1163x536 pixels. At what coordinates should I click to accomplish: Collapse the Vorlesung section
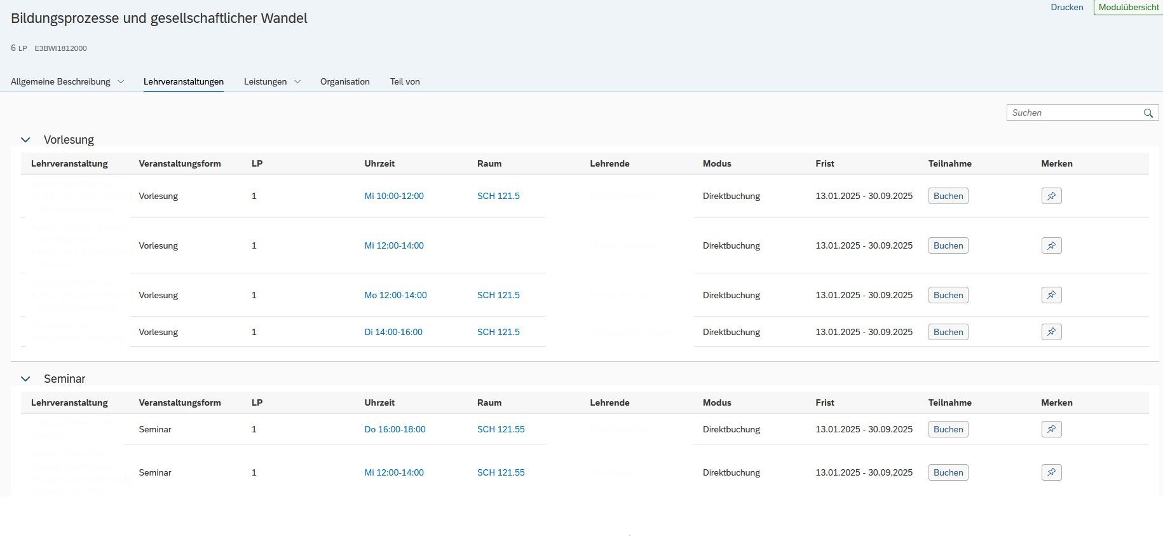point(25,140)
